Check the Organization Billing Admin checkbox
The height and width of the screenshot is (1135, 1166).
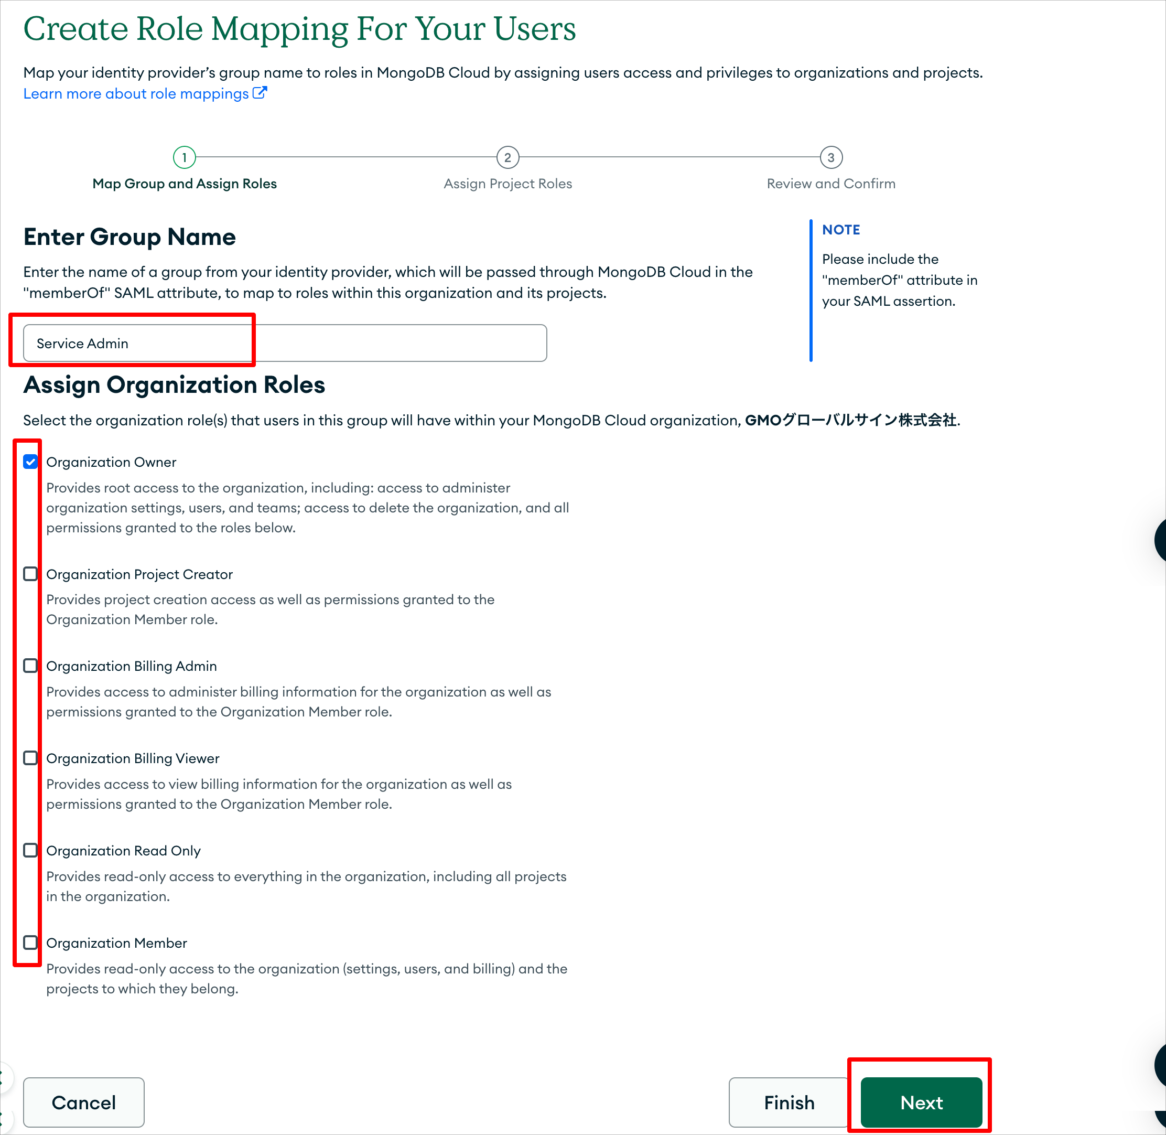30,666
